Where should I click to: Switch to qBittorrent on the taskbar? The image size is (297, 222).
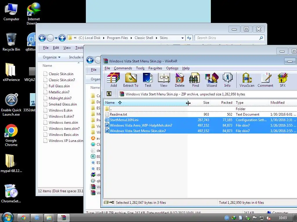pyautogui.click(x=37, y=218)
